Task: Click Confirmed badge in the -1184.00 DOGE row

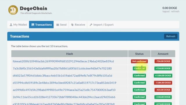Action: 139,83
